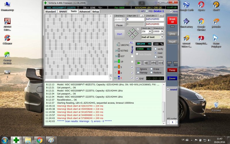
Task: Click the butterfly seek test icon
Action: coord(161,63)
